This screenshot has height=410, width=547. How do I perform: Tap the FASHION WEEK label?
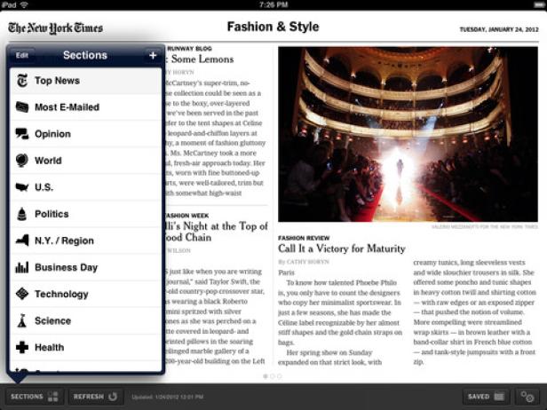187,216
